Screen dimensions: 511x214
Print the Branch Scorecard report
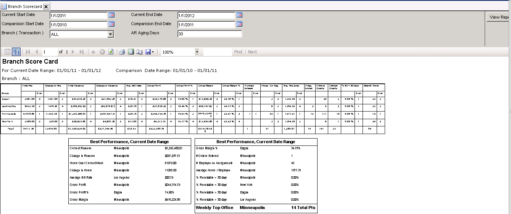pos(122,52)
